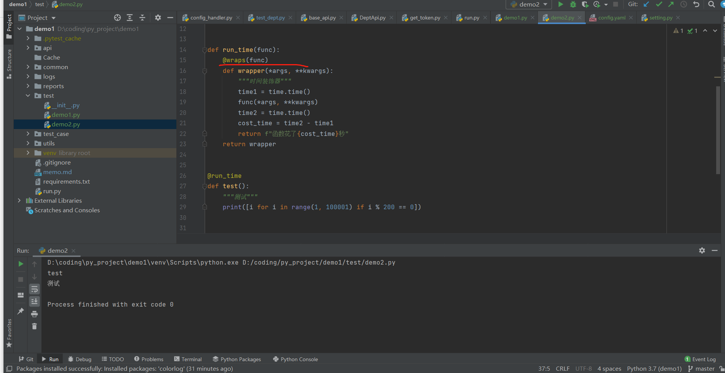725x373 pixels.
Task: Pin the Run tab
Action: (21, 311)
